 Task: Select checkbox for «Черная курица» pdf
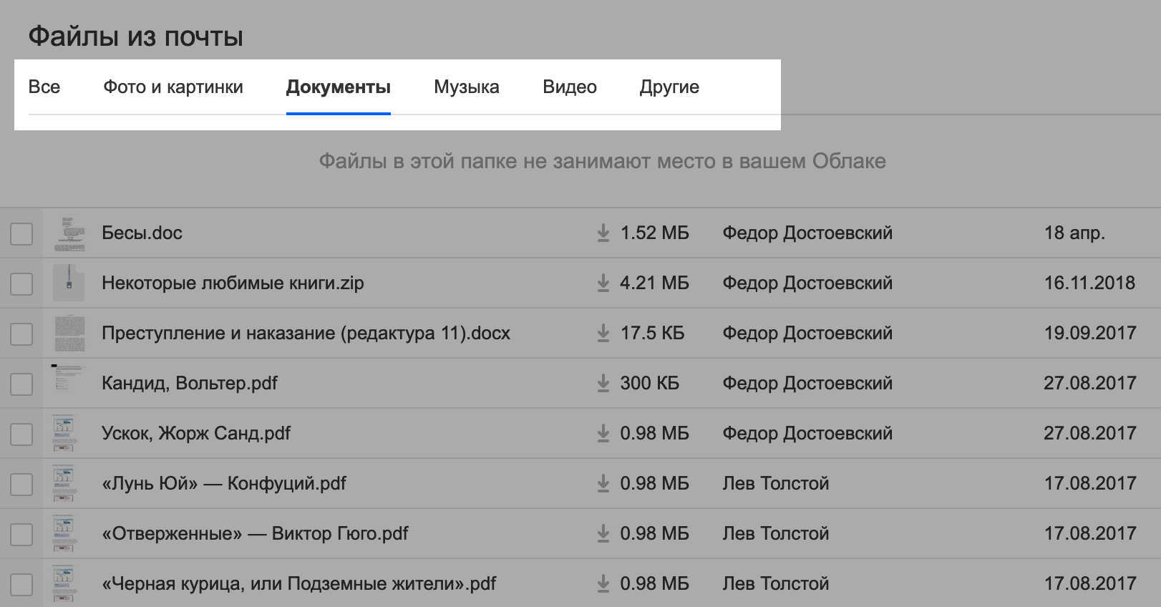tap(21, 584)
